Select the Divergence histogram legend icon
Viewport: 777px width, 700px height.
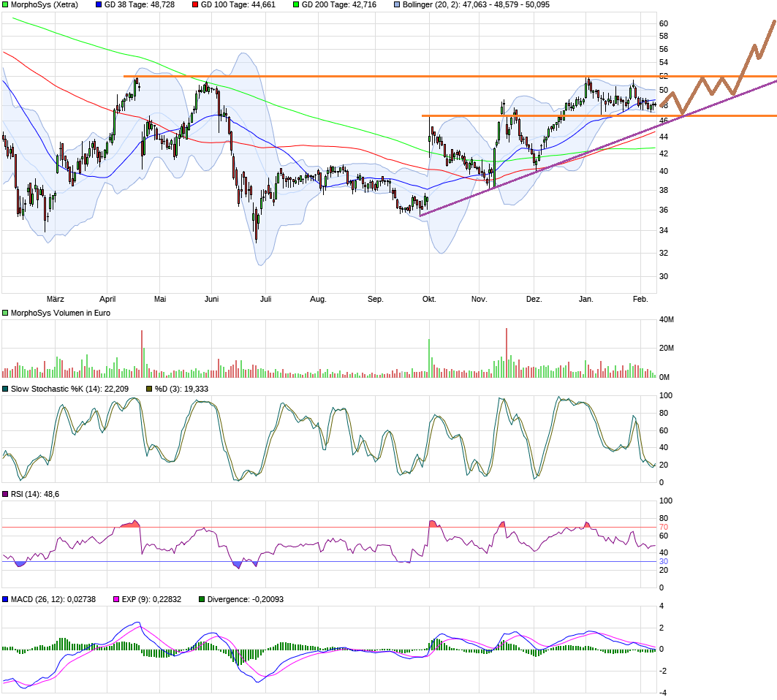pos(202,598)
